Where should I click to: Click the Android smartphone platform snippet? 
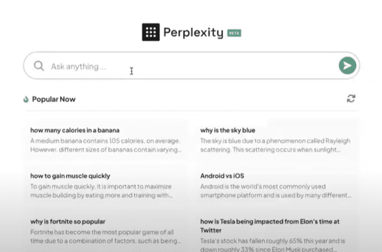click(276, 191)
